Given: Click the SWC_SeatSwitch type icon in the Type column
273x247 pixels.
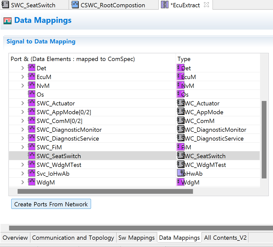Looking at the screenshot, I should tap(181, 155).
